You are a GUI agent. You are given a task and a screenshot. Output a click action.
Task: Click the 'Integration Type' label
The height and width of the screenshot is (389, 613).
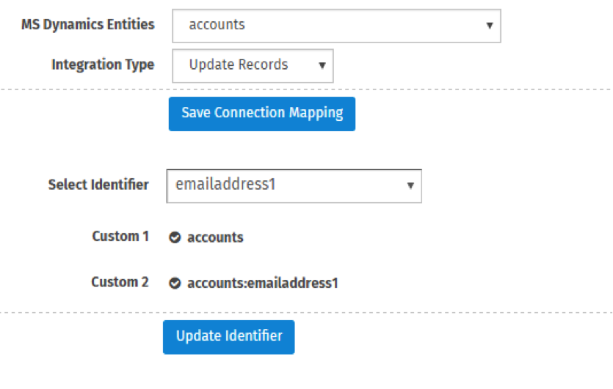coord(103,64)
